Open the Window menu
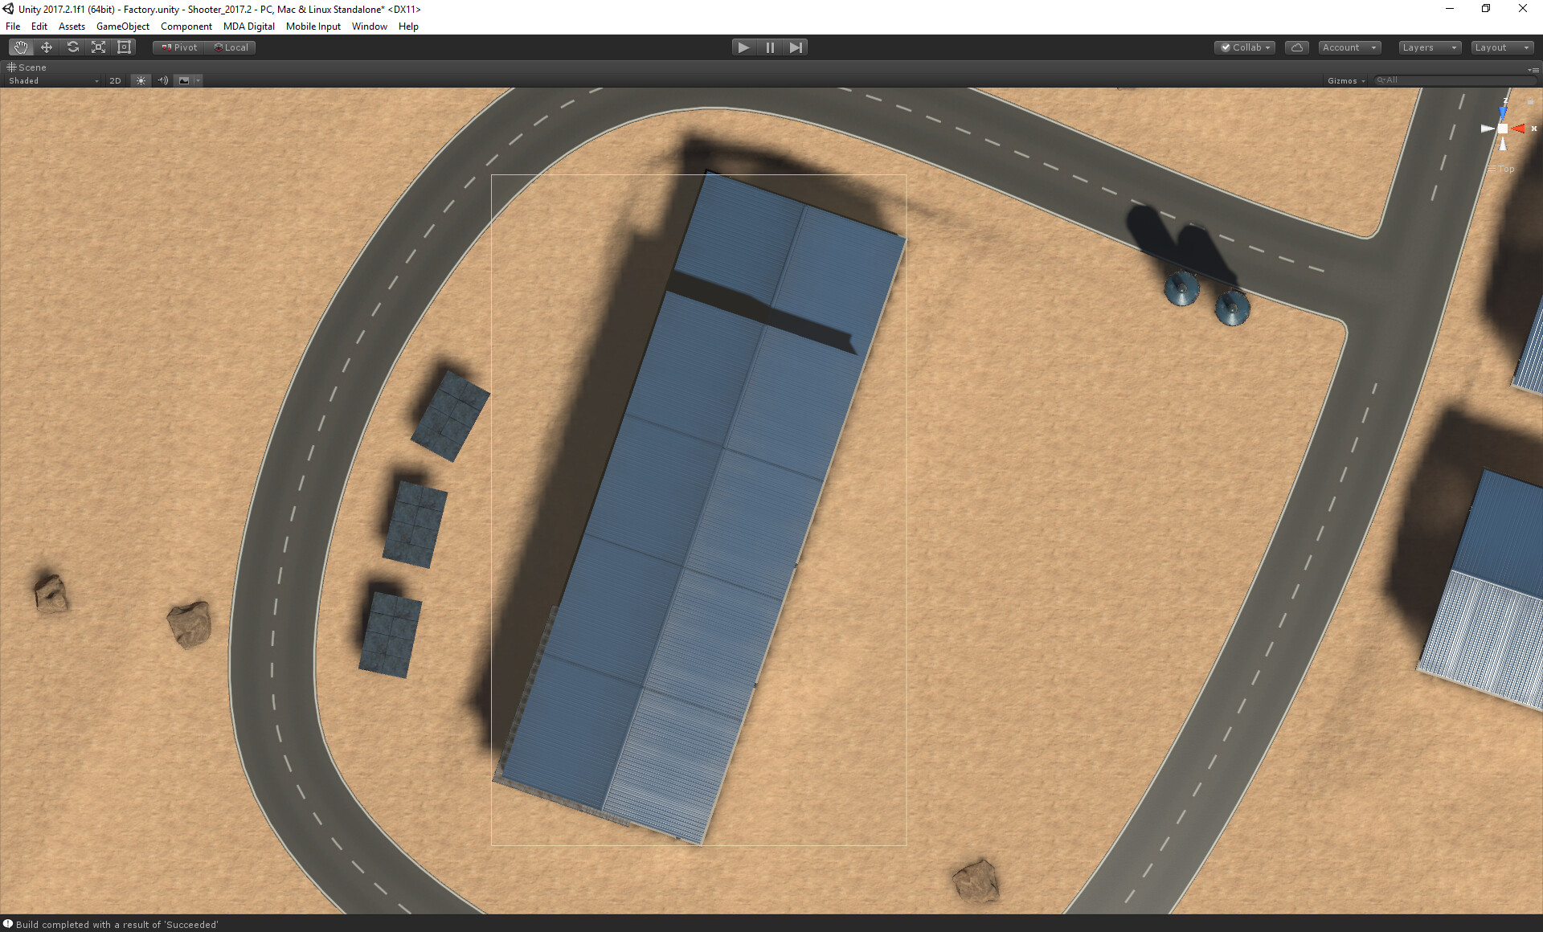The height and width of the screenshot is (932, 1543). pos(369,27)
